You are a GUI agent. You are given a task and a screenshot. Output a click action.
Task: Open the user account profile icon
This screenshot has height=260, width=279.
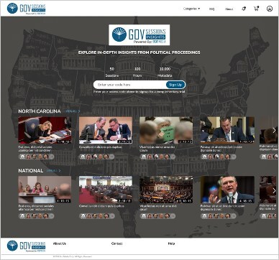pyautogui.click(x=270, y=9)
